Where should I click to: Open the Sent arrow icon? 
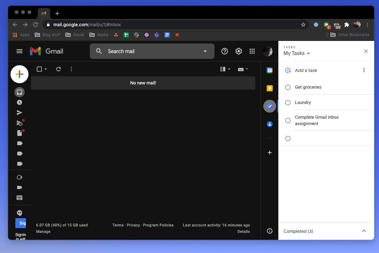(19, 113)
